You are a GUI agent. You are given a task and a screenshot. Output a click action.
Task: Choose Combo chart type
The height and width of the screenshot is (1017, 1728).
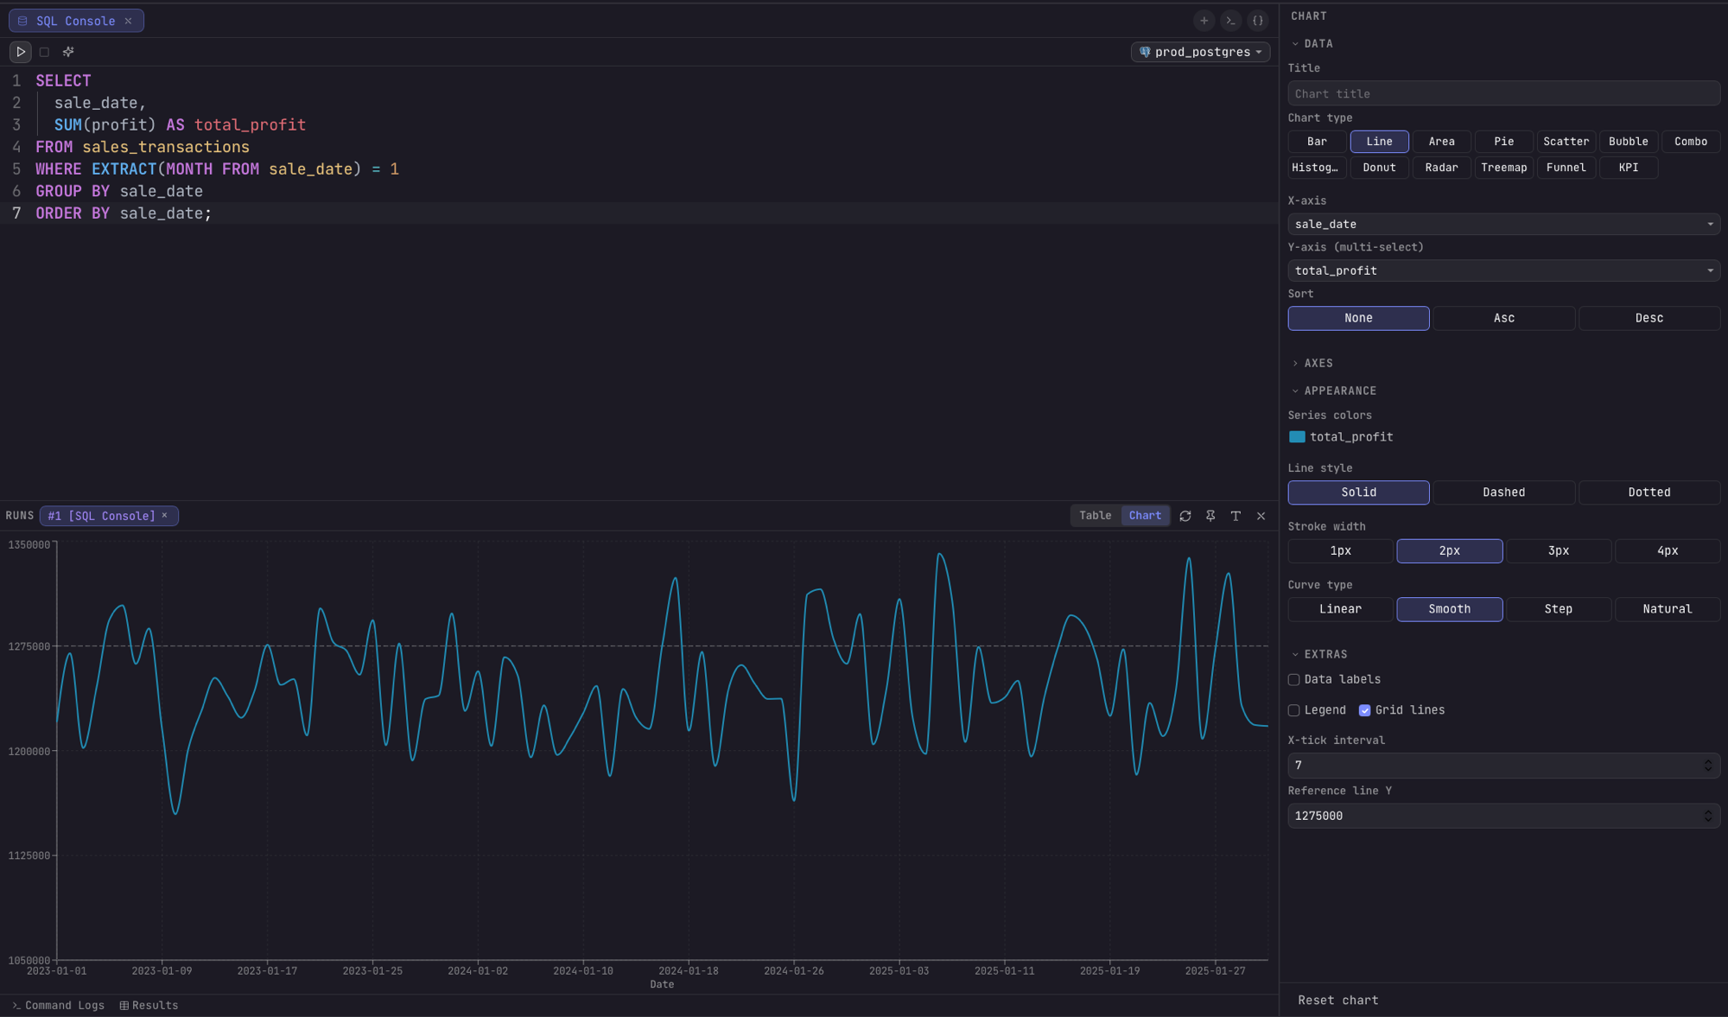pos(1690,142)
